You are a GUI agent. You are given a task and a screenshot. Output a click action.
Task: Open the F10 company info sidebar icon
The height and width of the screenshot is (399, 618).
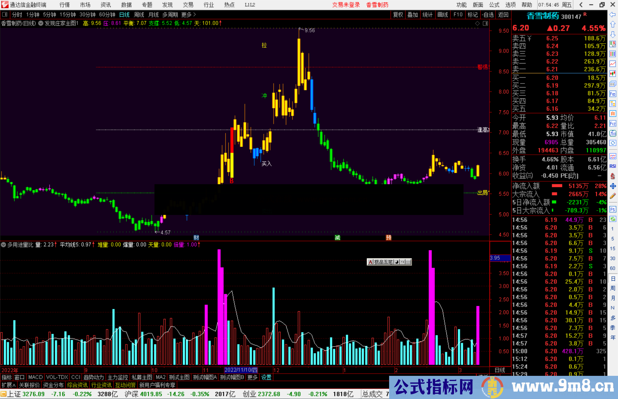[x=613, y=94]
